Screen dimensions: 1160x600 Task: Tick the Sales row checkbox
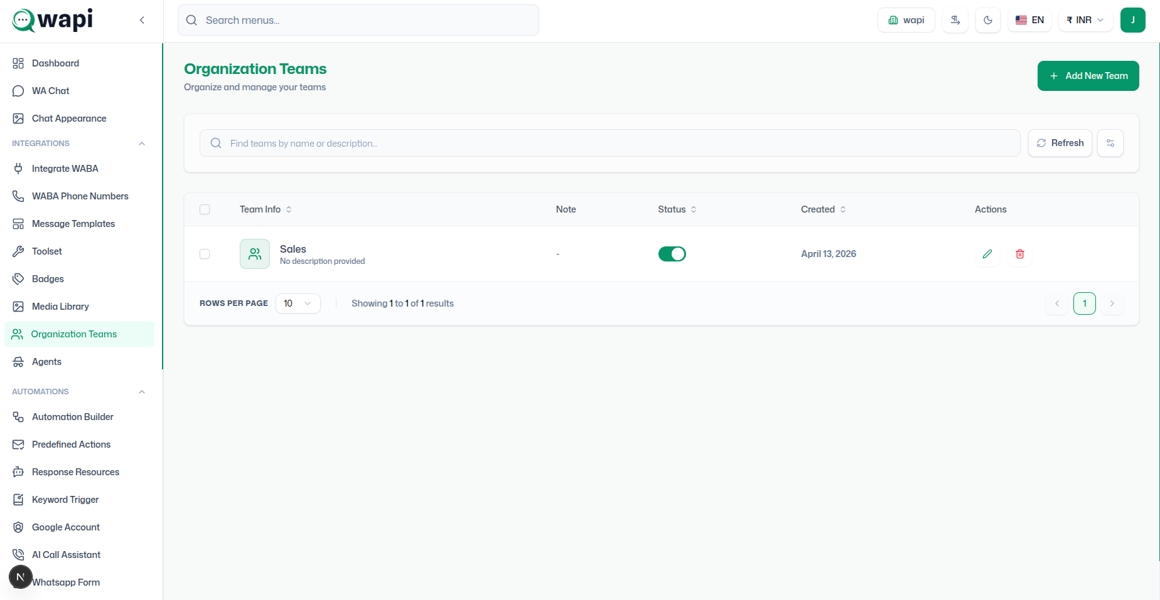(205, 254)
